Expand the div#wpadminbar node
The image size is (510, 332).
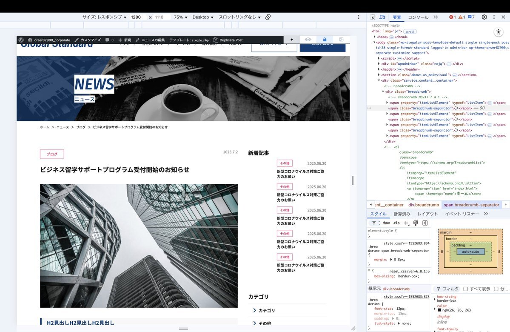pos(379,64)
